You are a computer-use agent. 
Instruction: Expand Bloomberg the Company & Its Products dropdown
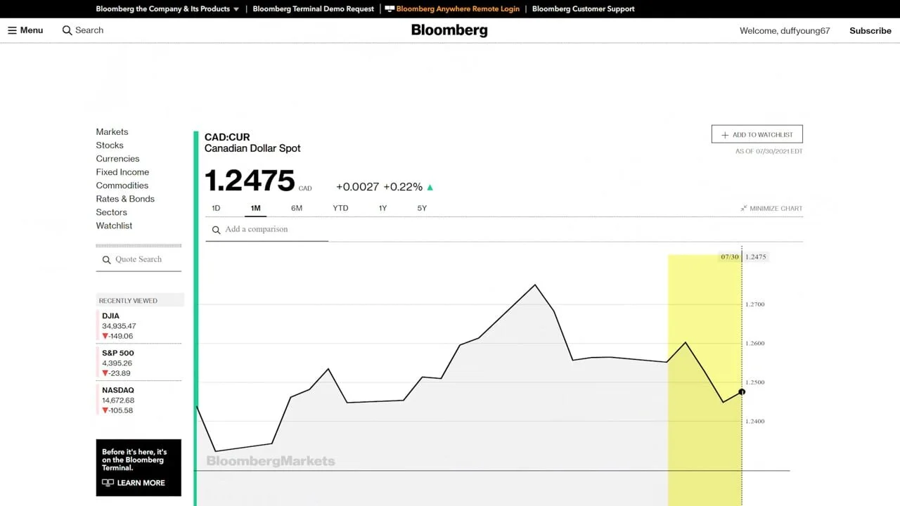coord(167,9)
